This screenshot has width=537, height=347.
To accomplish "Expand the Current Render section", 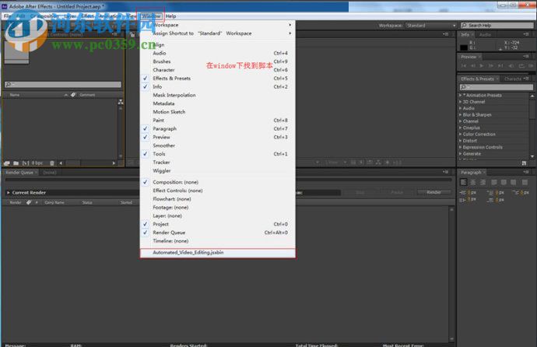I will 9,193.
